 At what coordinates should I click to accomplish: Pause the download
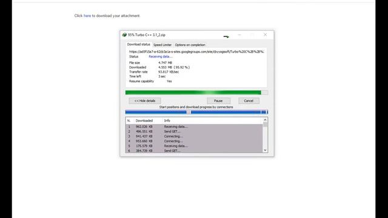click(218, 101)
